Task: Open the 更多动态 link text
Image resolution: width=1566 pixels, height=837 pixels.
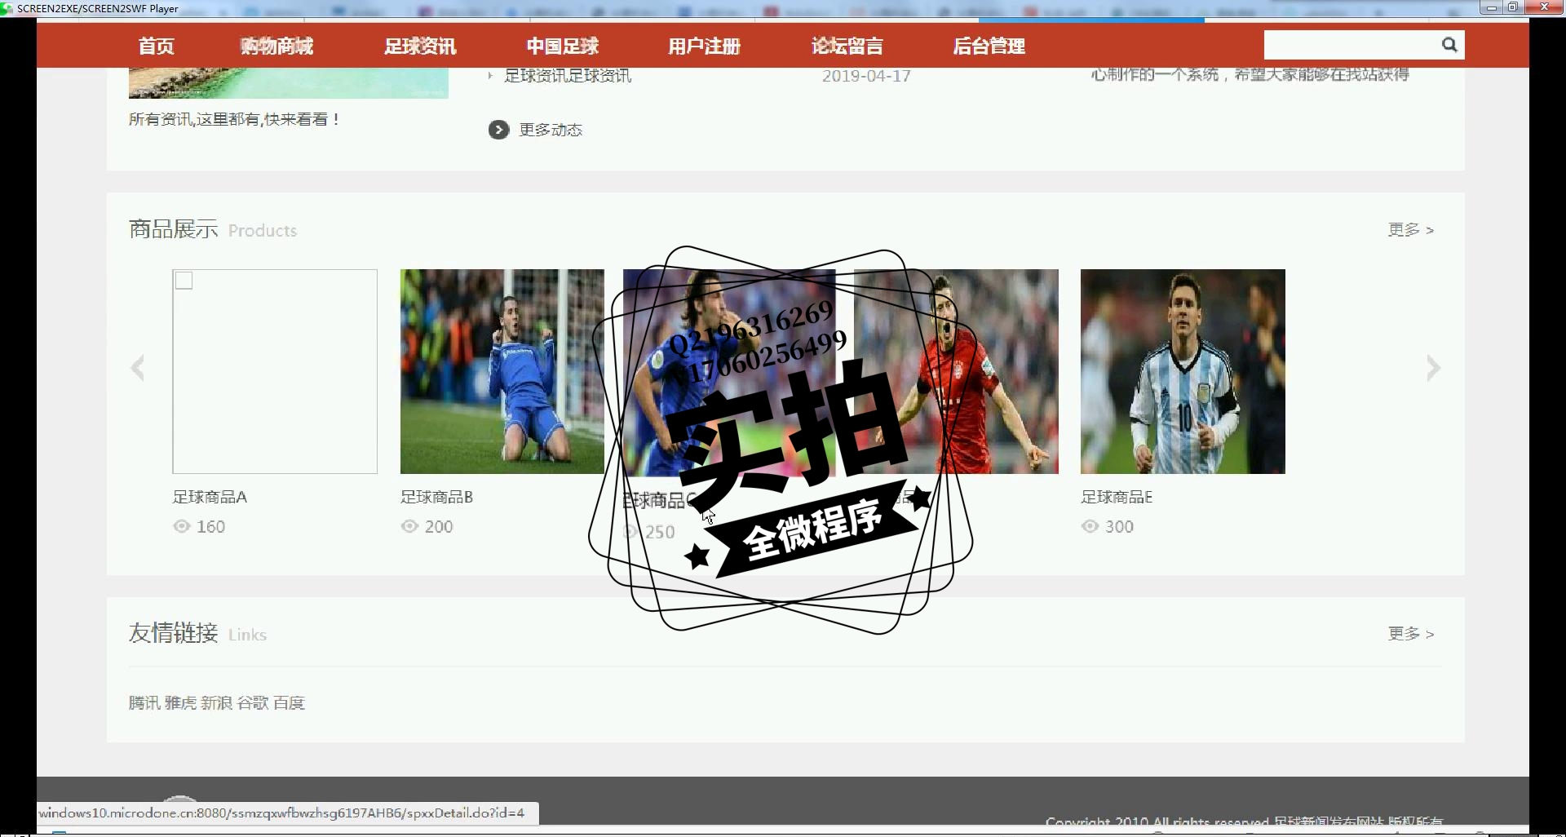Action: click(551, 130)
